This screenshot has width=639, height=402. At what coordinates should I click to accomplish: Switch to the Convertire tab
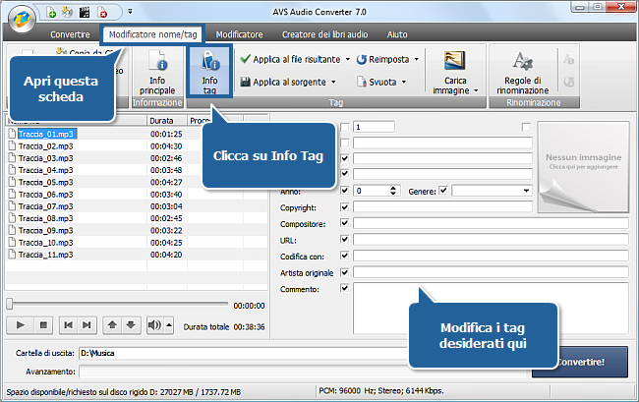click(70, 34)
